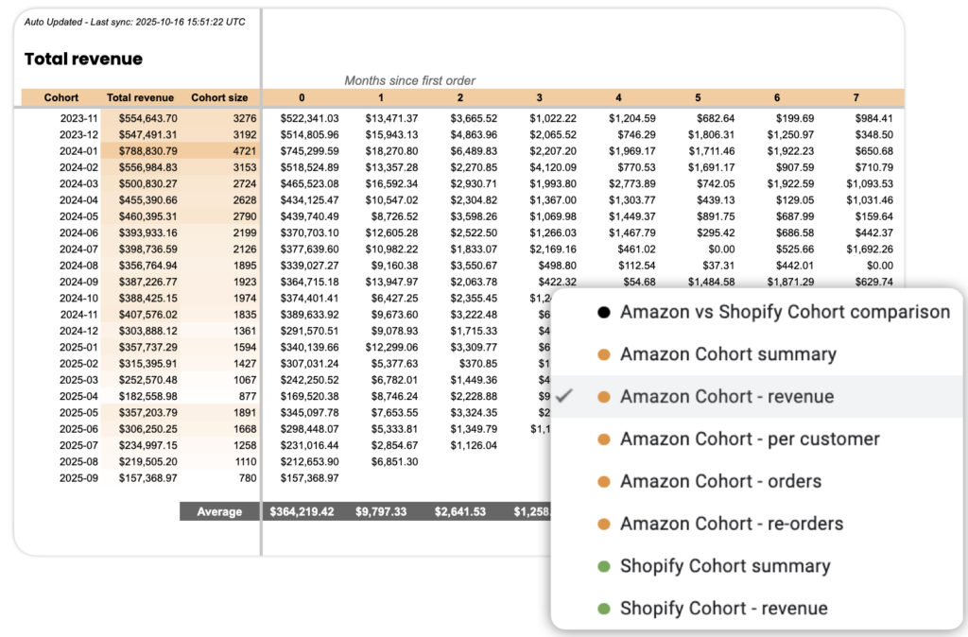The image size is (968, 637).
Task: Click orange dot beside Amazon Cohort summary
Action: pos(603,355)
